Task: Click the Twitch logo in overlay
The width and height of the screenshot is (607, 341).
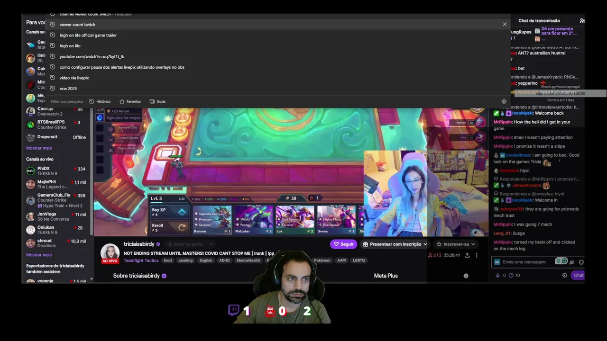Action: click(234, 310)
